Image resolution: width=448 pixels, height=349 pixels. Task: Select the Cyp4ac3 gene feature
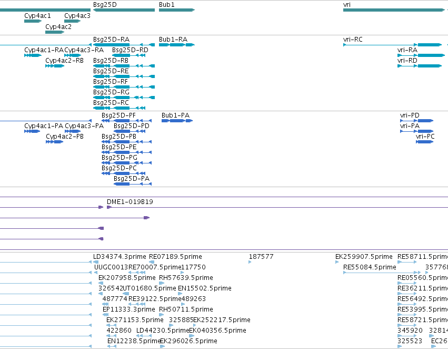(72, 21)
